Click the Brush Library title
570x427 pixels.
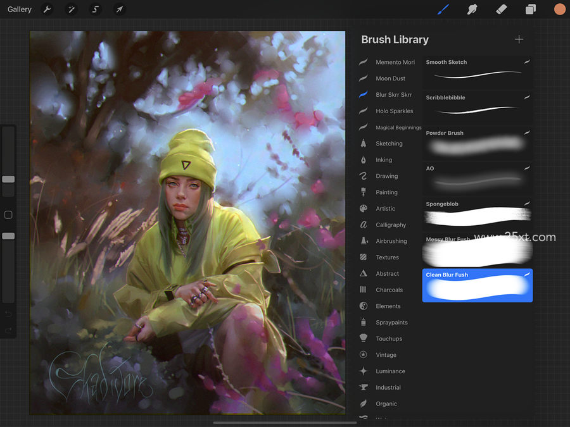pos(395,39)
